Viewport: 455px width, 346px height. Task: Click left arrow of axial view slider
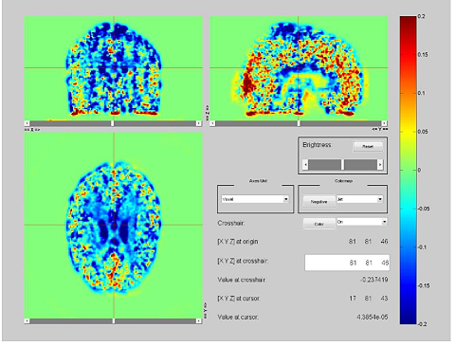pos(27,321)
